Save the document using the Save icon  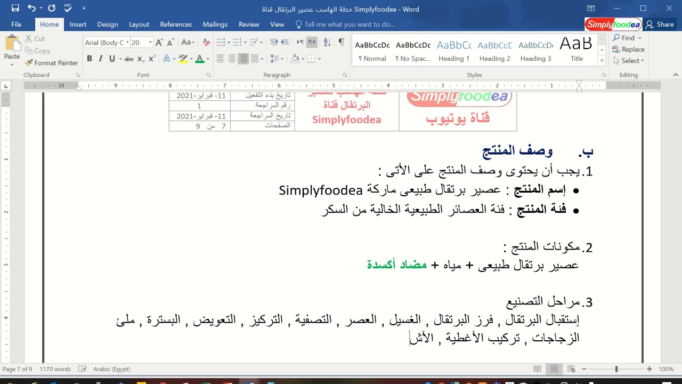(15, 9)
